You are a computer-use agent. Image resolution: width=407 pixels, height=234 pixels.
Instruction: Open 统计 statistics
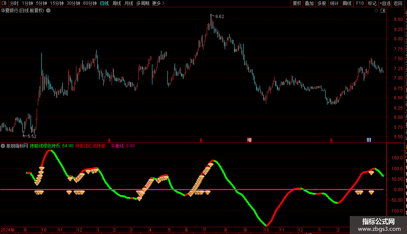pos(334,3)
